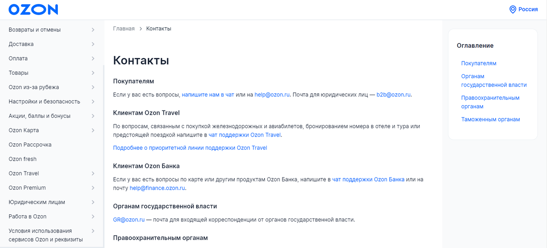Open the Ozon Карта menu item
Screen dimensions: 547x248
point(24,130)
